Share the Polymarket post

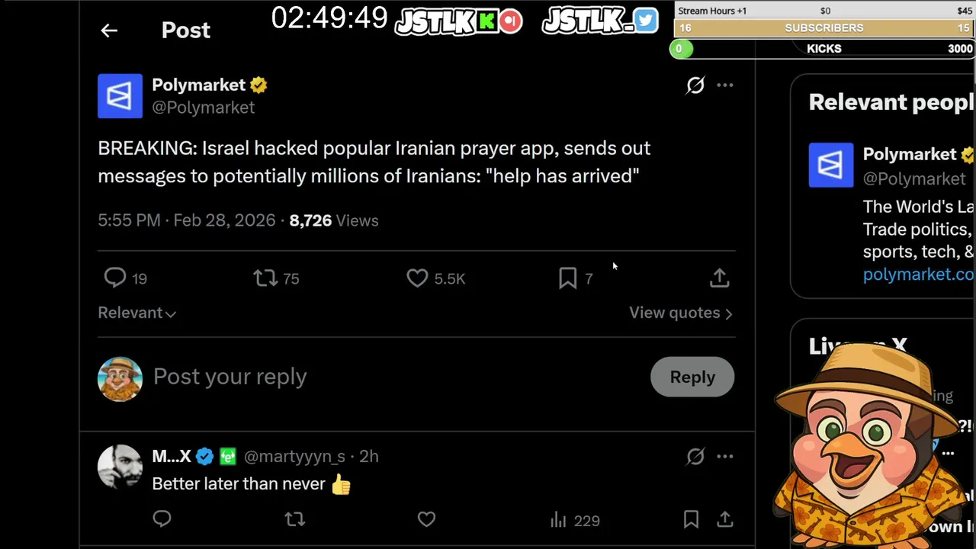click(719, 278)
